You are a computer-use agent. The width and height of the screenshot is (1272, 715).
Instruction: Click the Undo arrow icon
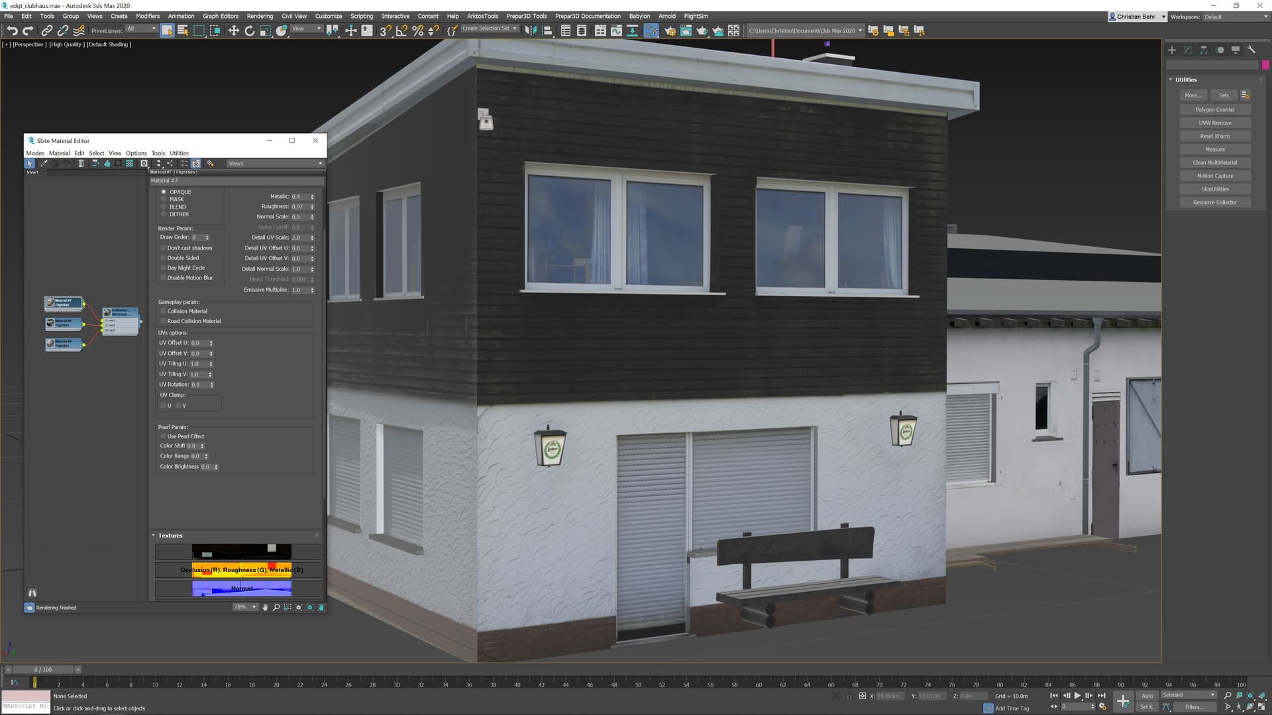[12, 30]
